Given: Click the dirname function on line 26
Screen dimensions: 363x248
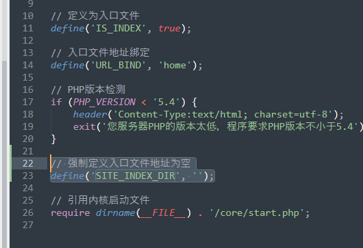Looking at the screenshot, I should [115, 213].
